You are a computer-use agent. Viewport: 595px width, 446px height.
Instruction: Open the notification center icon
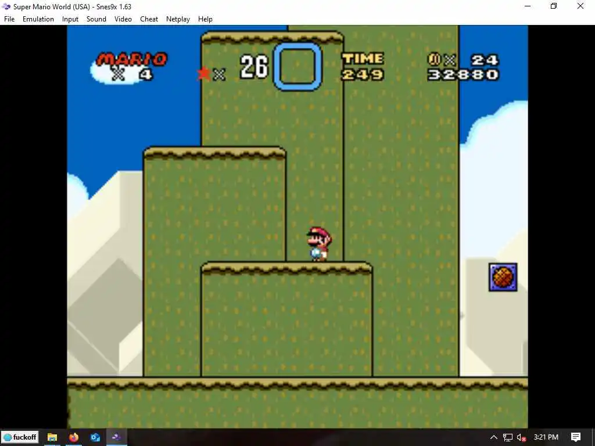tap(576, 437)
